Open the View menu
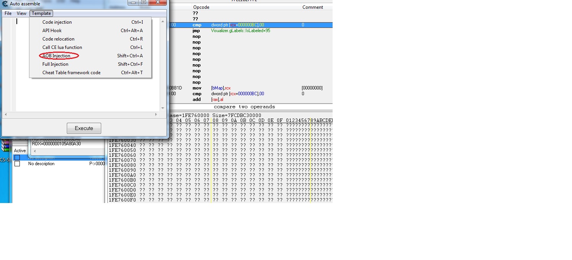The width and height of the screenshot is (572, 260). pyautogui.click(x=21, y=13)
